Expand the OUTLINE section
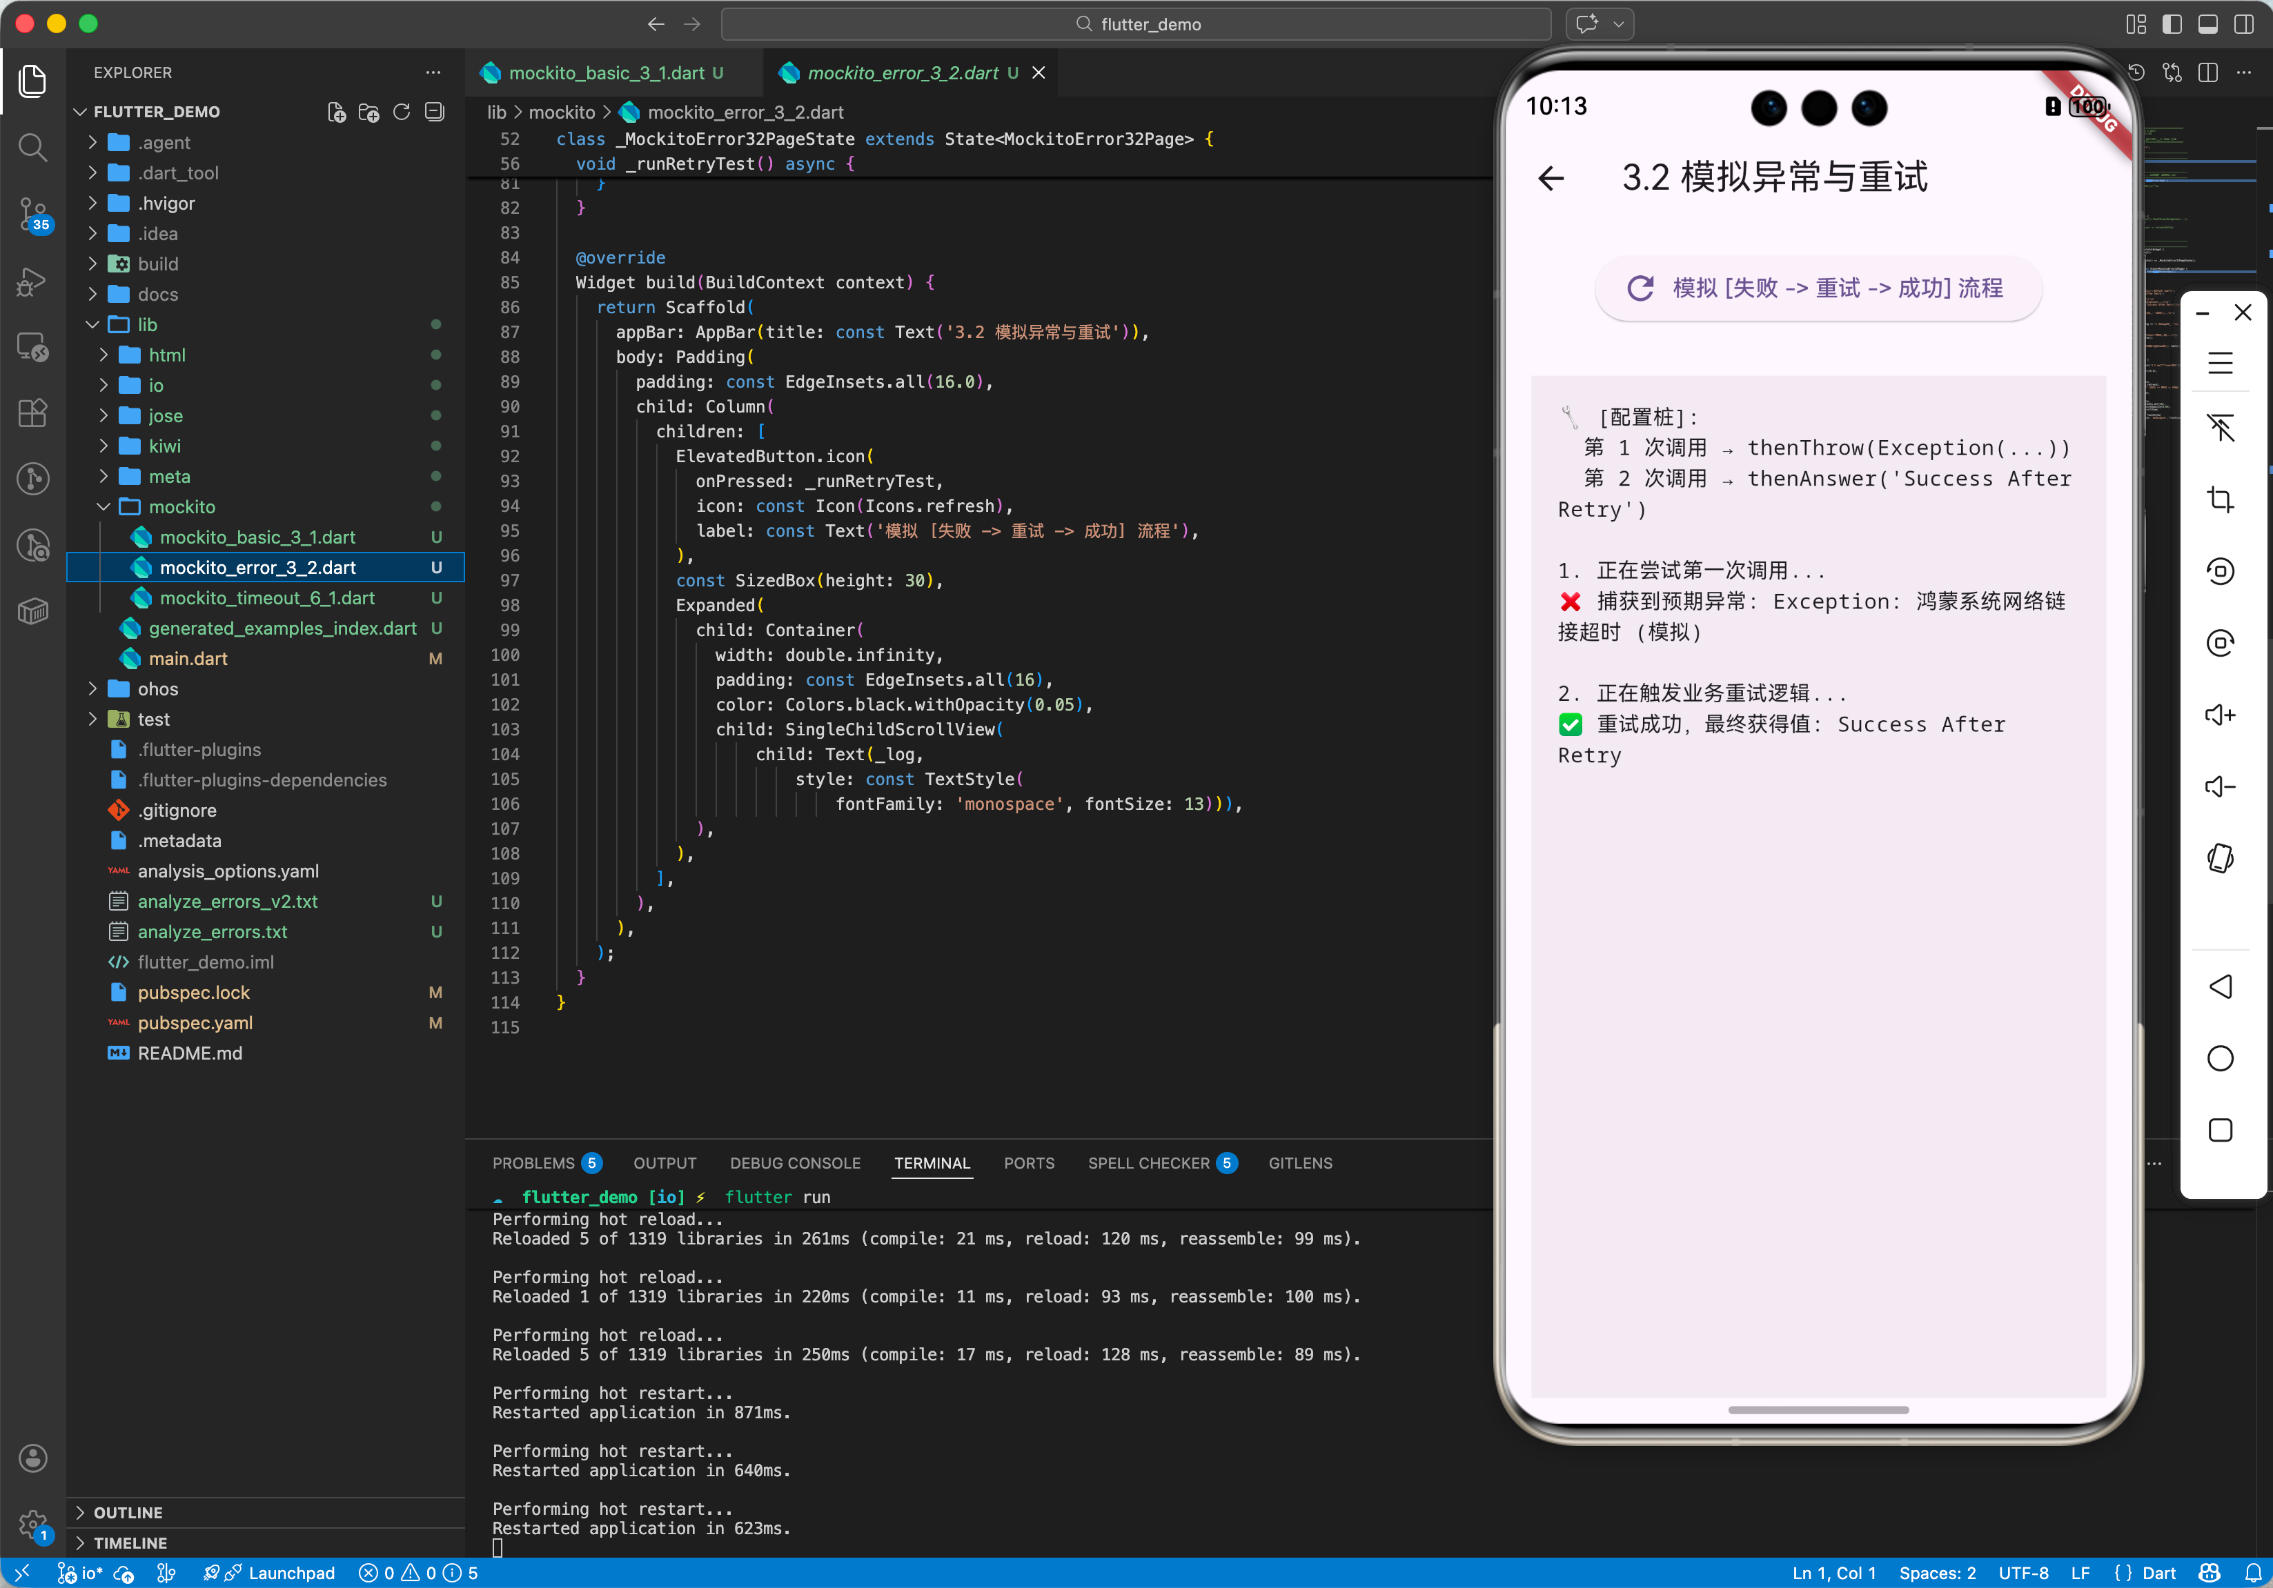This screenshot has width=2273, height=1588. tap(128, 1512)
